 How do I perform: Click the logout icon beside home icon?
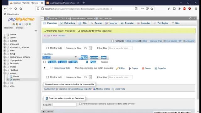click(17, 24)
